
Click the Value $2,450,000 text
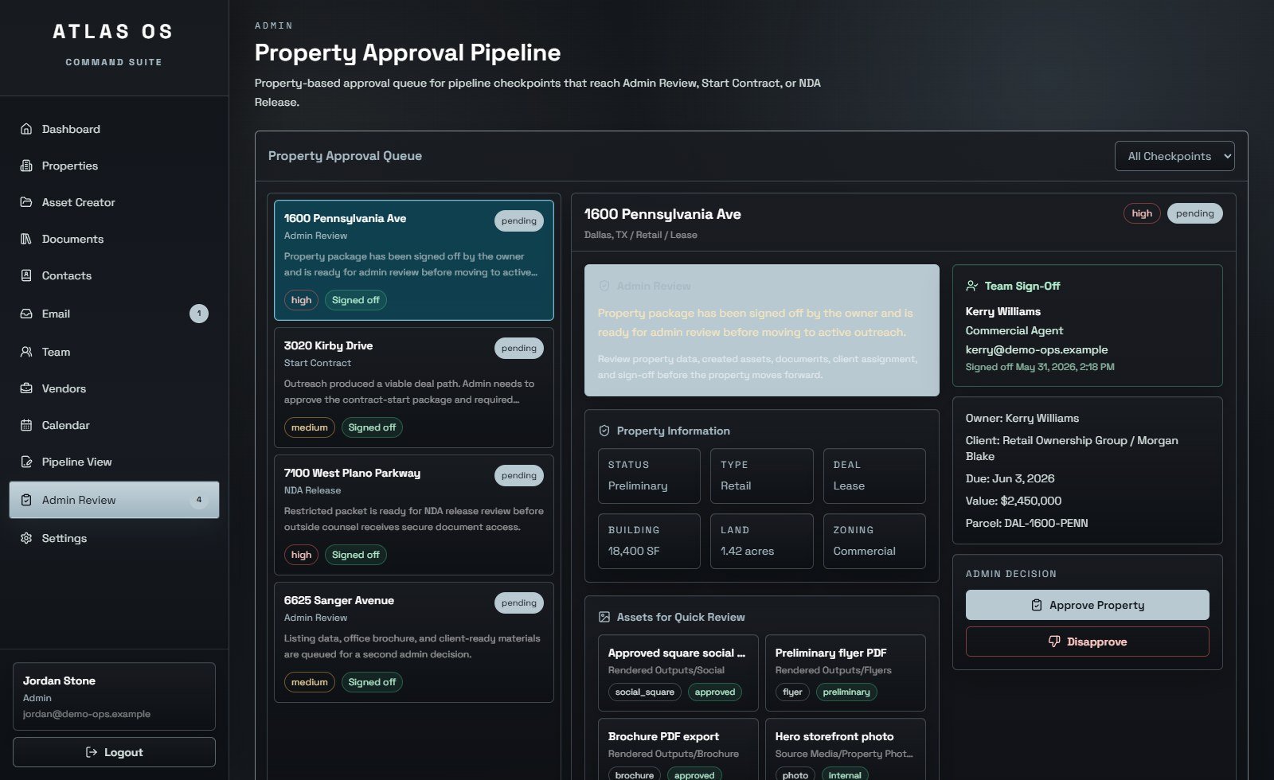coord(1014,501)
